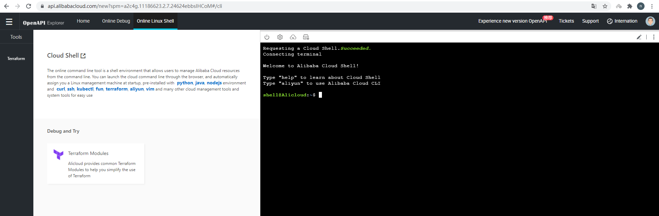Click the Internation globe icon
The image size is (659, 216).
tap(610, 21)
